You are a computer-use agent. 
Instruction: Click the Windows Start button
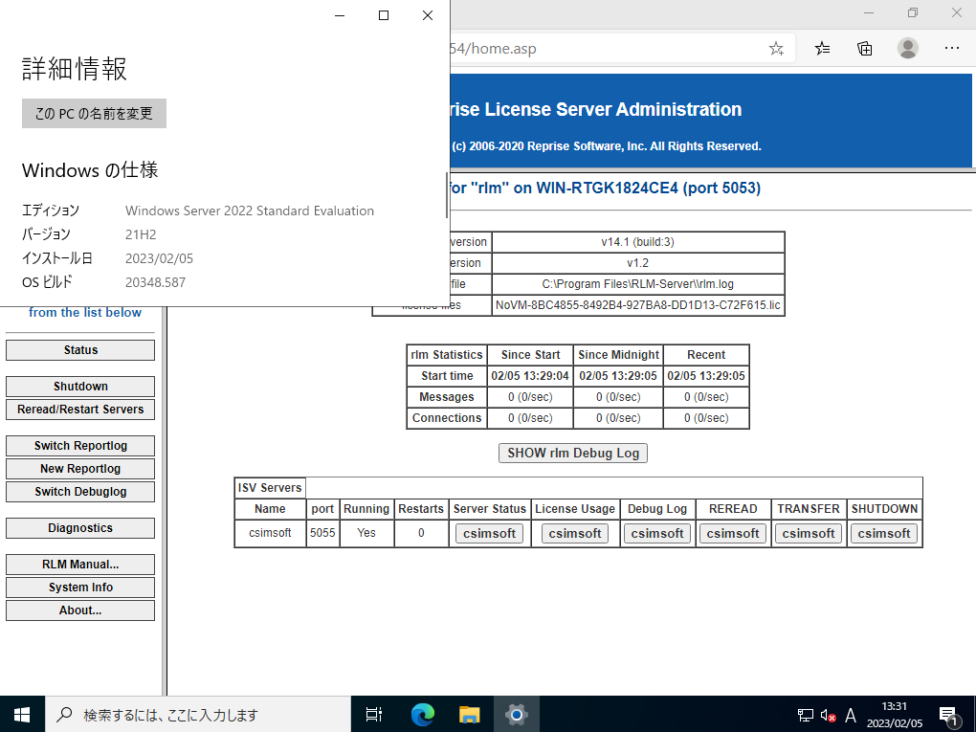click(21, 714)
